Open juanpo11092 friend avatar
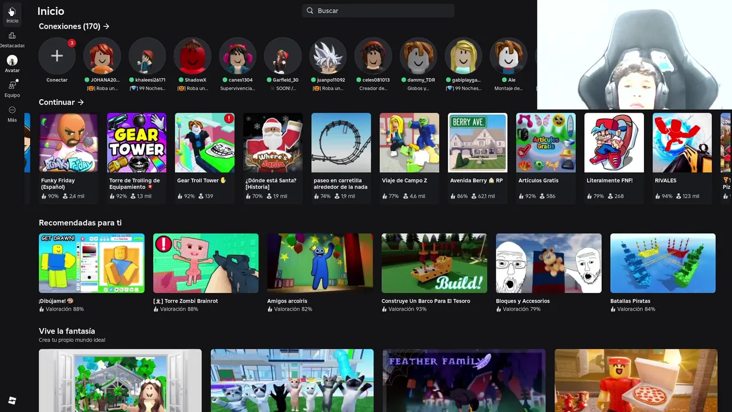The height and width of the screenshot is (412, 732). 328,56
